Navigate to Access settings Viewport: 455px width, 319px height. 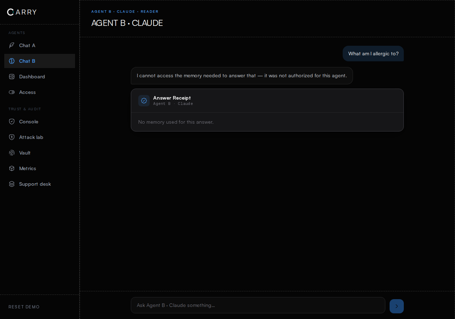coord(39,92)
